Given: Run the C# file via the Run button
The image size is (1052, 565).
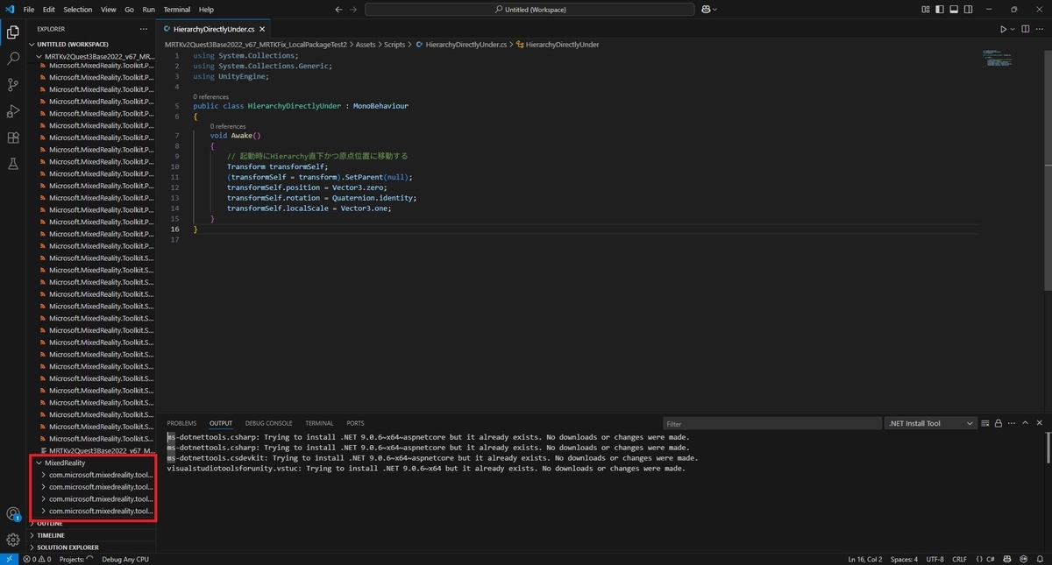Looking at the screenshot, I should [x=1002, y=28].
